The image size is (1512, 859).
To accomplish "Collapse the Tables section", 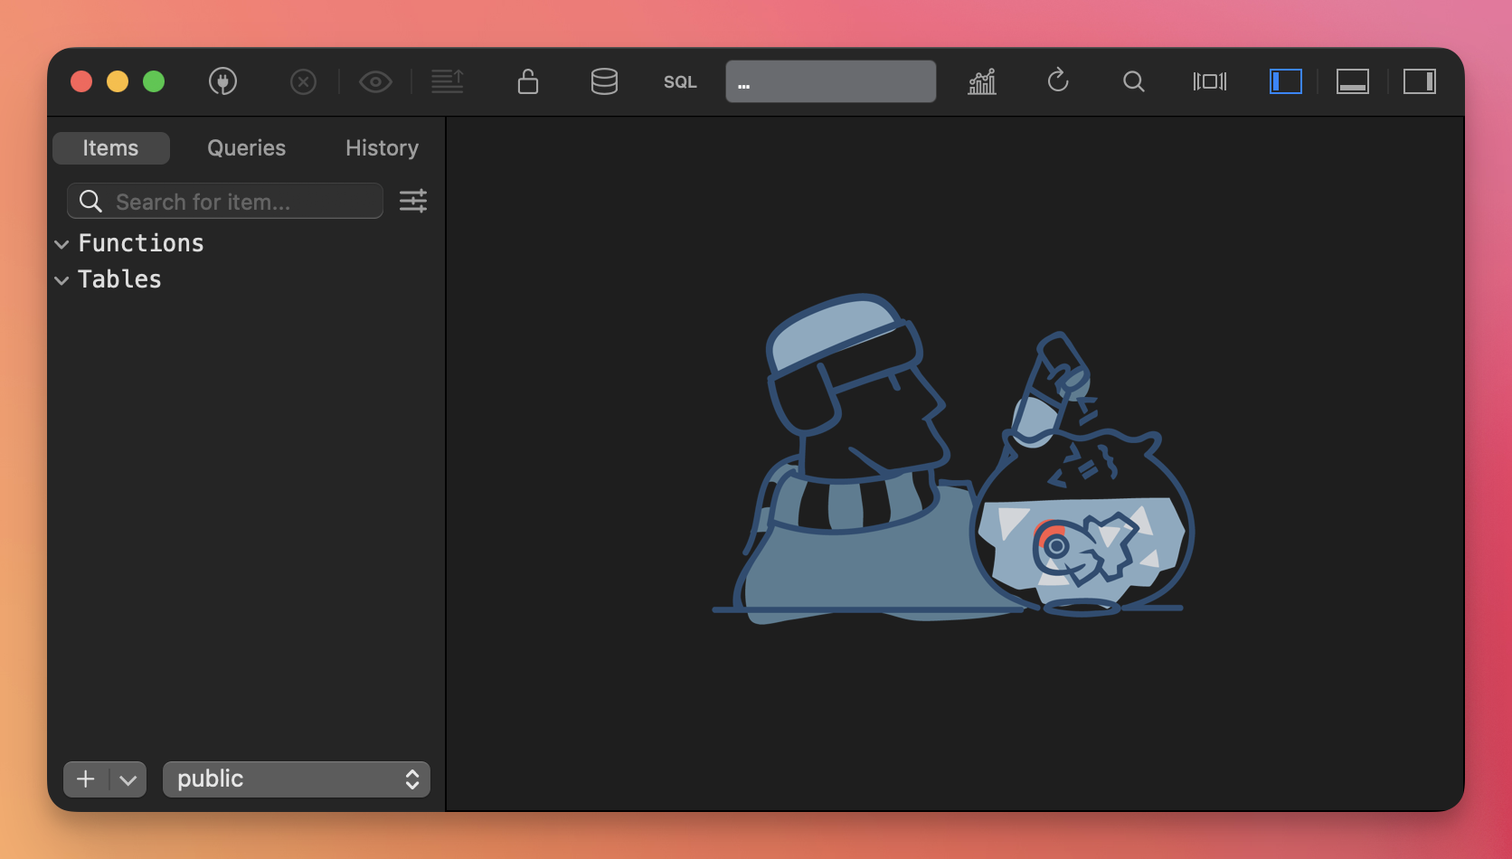I will tap(61, 280).
